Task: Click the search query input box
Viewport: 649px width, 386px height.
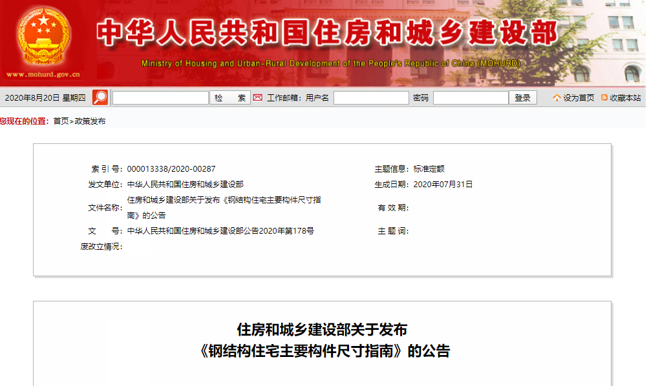Action: click(160, 97)
